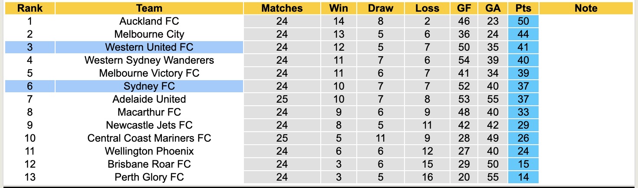Click the Macarthur FC team name
The height and width of the screenshot is (188, 638).
coord(149,112)
